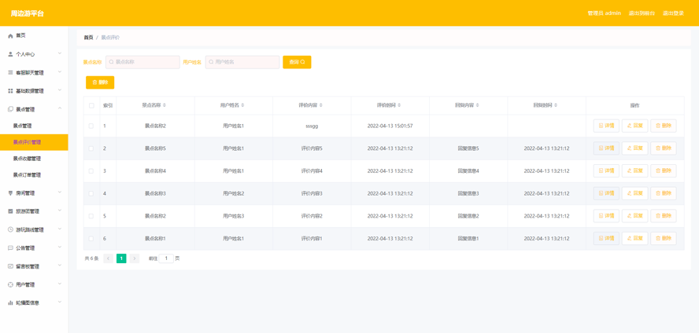Click the person icon beside 个人中心
Screen dimensions: 699x333
(x=10, y=54)
